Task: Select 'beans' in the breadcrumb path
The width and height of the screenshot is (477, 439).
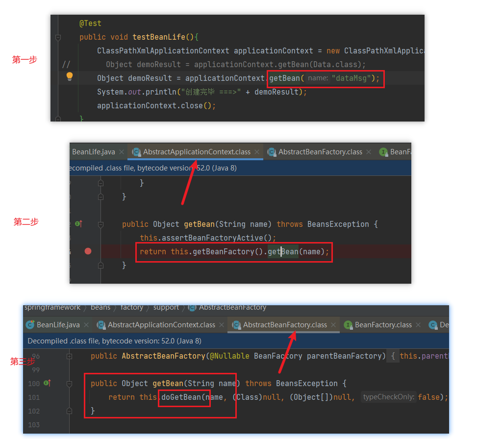Action: tap(100, 308)
